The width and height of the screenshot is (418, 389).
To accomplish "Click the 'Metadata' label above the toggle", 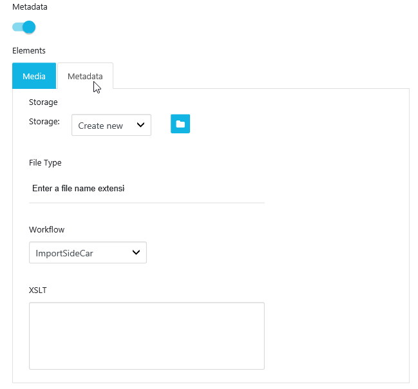I will [x=30, y=6].
